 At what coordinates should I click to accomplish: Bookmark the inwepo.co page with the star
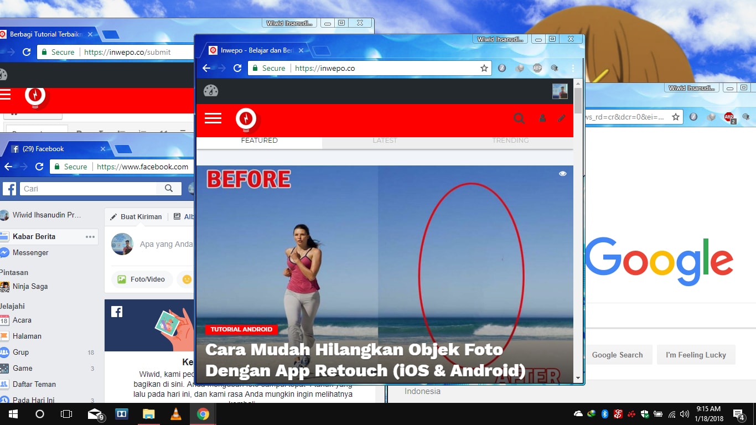coord(484,68)
